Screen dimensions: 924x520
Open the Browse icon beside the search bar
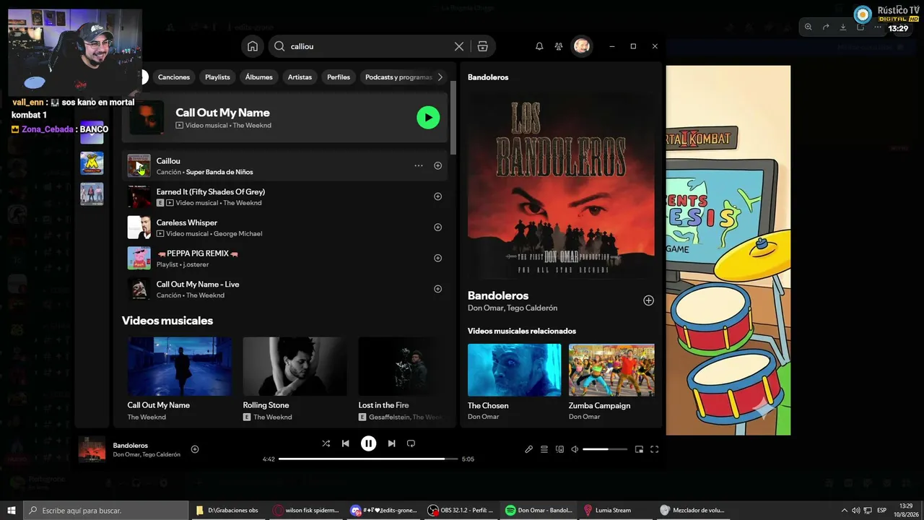click(483, 46)
